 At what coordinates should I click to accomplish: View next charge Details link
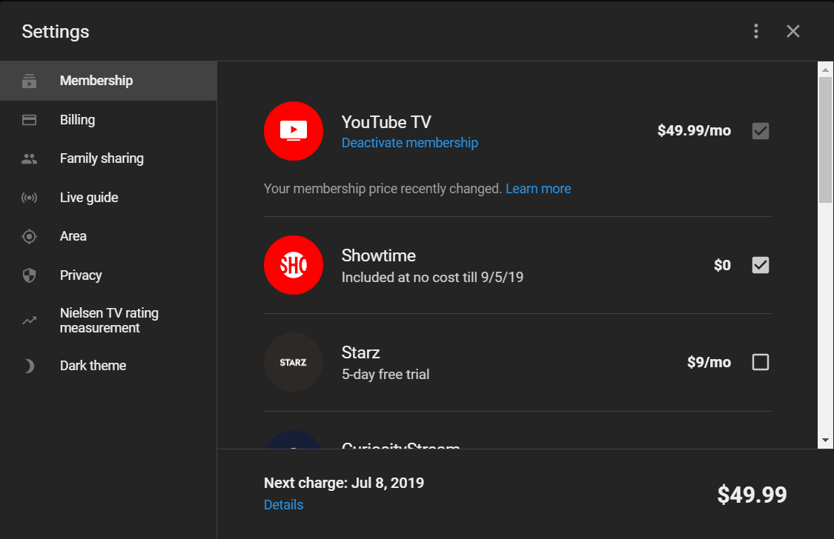283,505
